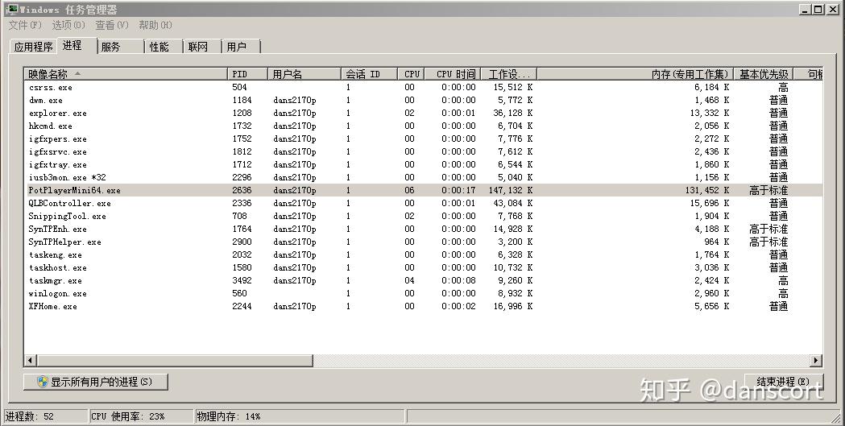Click memory value 15,696 K of QLBController

pos(710,203)
